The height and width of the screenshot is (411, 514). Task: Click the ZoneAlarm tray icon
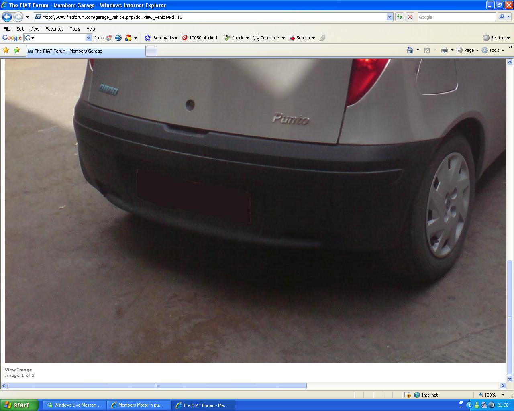(x=484, y=405)
